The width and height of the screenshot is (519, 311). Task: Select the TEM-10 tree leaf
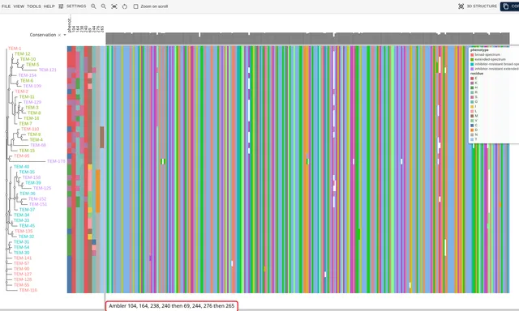click(x=28, y=59)
